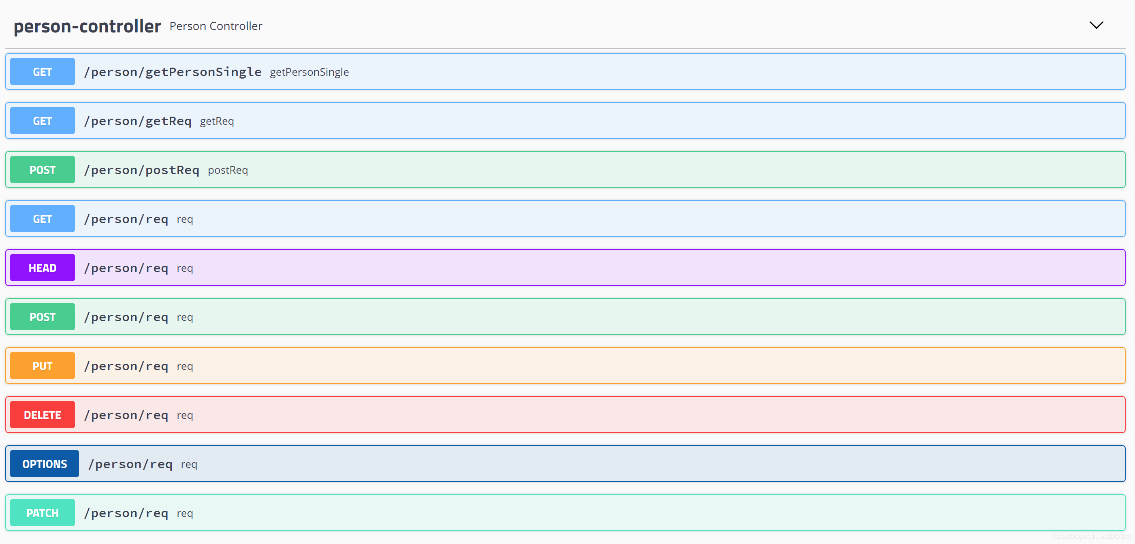Open the /person/req path in PATCH row
The image size is (1135, 544).
point(126,513)
